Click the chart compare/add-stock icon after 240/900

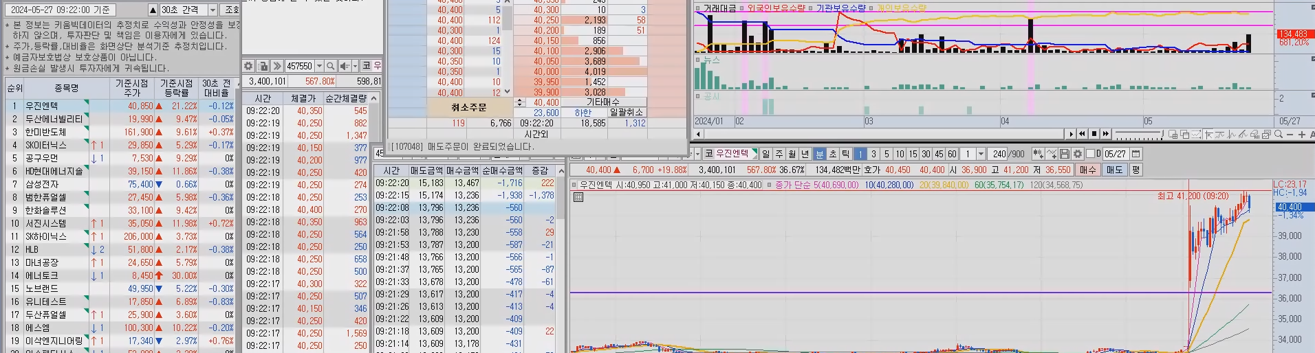(x=1038, y=154)
